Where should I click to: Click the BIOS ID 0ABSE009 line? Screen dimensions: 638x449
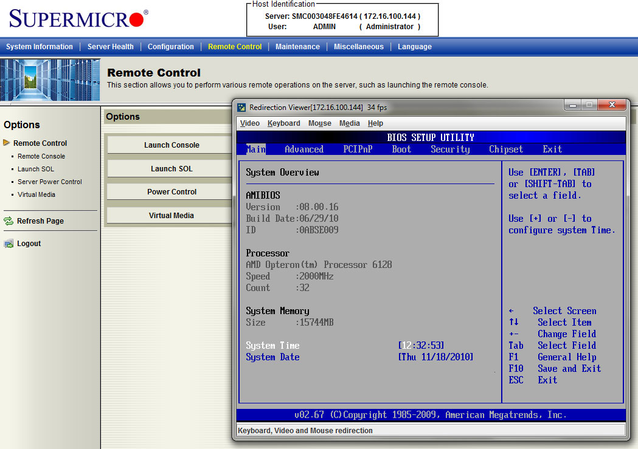[292, 230]
